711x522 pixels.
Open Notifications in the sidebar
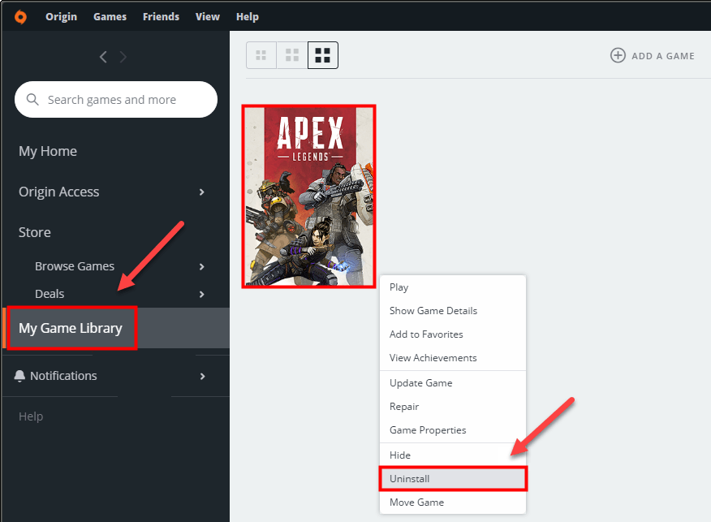click(63, 376)
